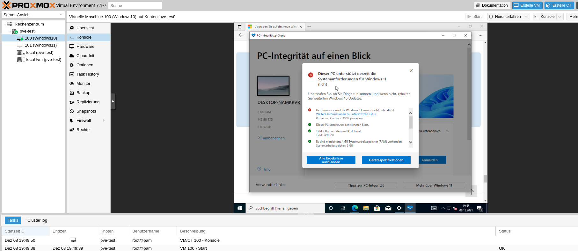
Task: Click the Proxmox logo
Action: click(28, 5)
